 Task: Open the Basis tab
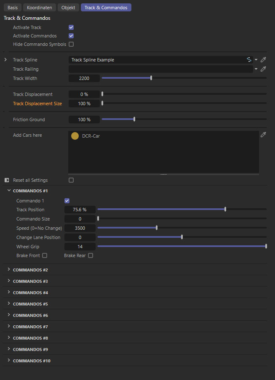[12, 8]
